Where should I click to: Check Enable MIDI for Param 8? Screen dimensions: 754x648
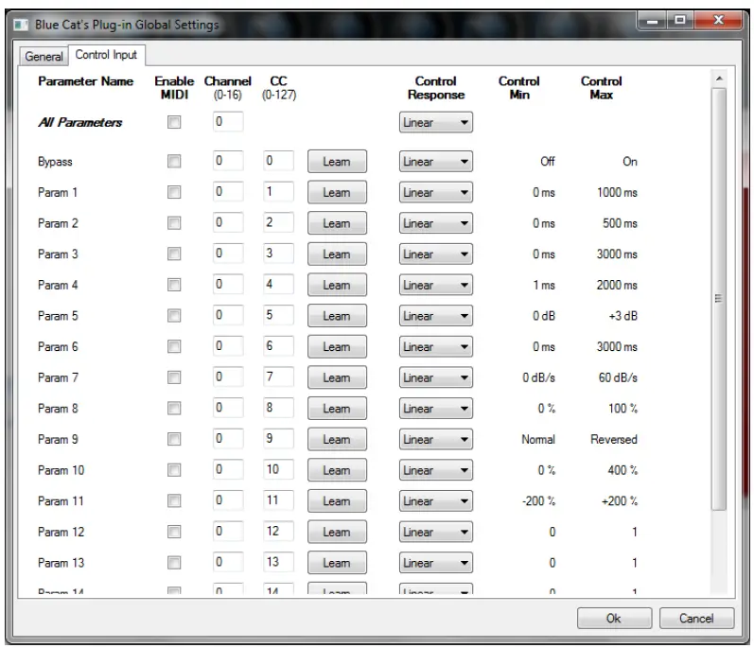click(x=174, y=408)
